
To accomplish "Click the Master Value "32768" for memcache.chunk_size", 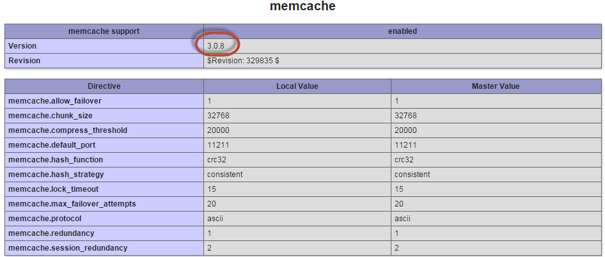I will pos(405,115).
